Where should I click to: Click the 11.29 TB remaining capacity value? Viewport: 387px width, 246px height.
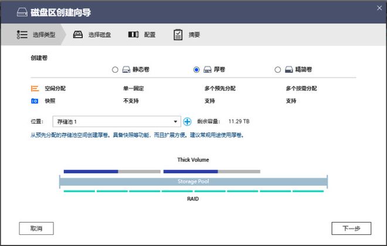[x=239, y=121]
